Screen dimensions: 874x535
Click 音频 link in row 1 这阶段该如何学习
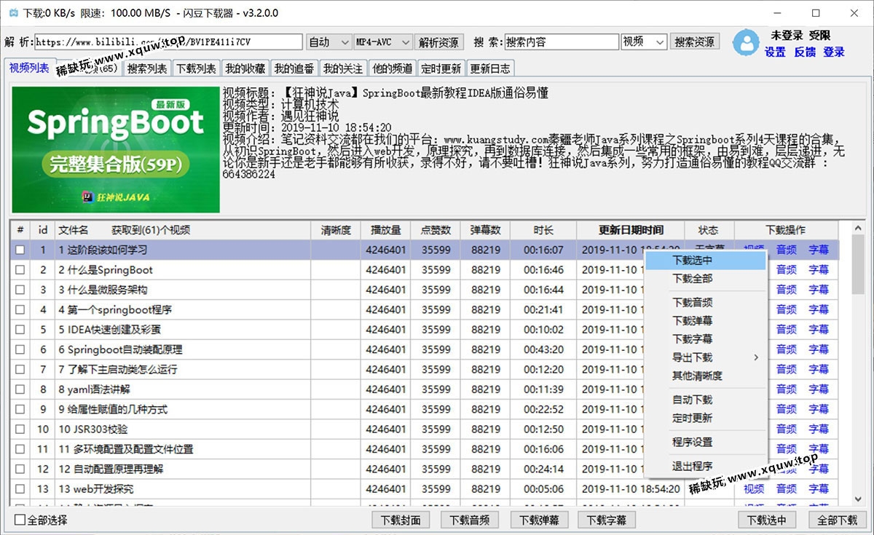[x=787, y=250]
